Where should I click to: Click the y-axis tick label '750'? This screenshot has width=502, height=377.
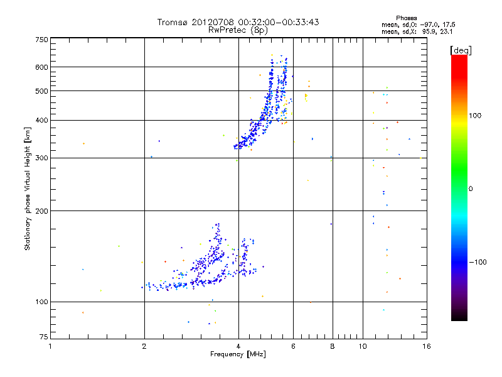pyautogui.click(x=41, y=40)
